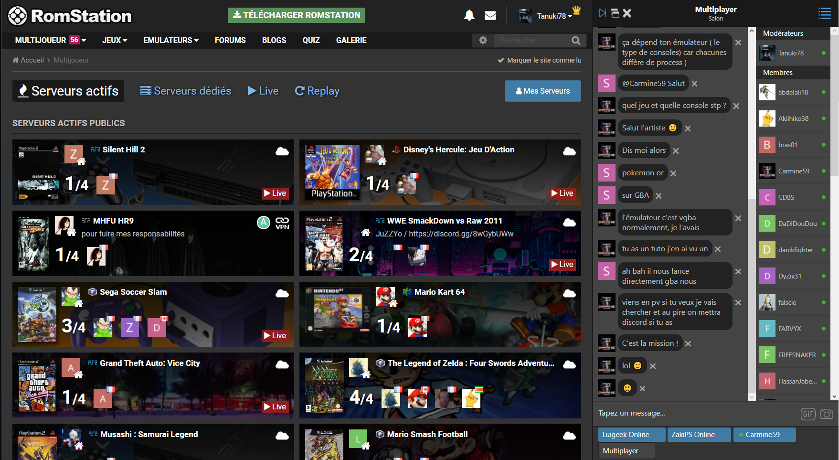Select member FREESNAKER in list

pos(793,355)
